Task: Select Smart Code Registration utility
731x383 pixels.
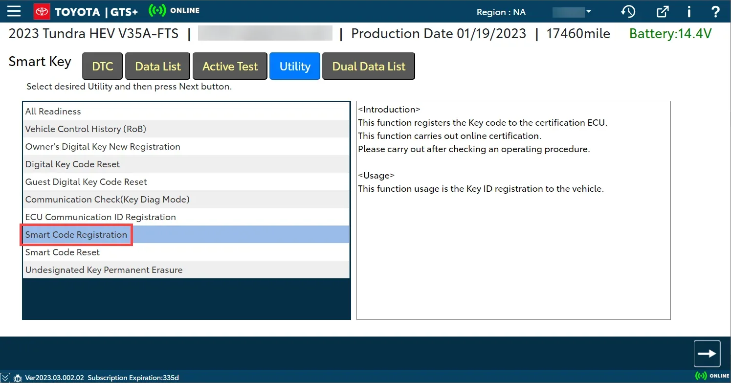Action: [186, 234]
